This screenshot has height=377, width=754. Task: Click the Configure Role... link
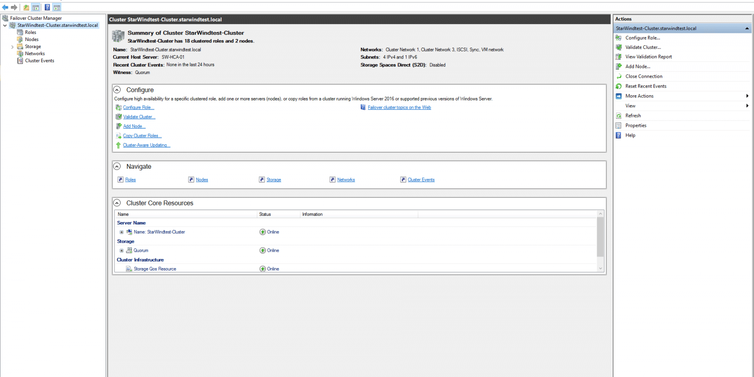(139, 107)
